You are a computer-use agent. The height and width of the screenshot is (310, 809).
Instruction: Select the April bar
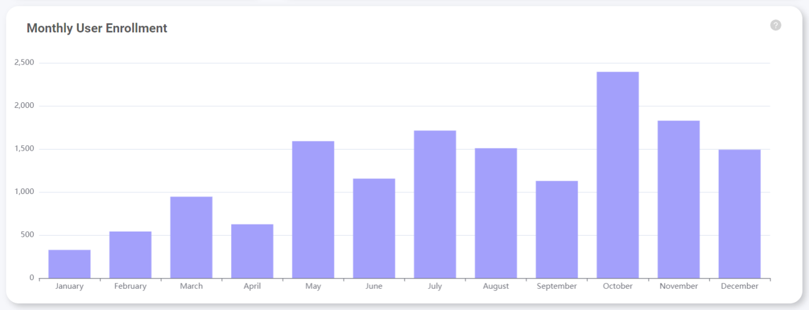coord(252,251)
